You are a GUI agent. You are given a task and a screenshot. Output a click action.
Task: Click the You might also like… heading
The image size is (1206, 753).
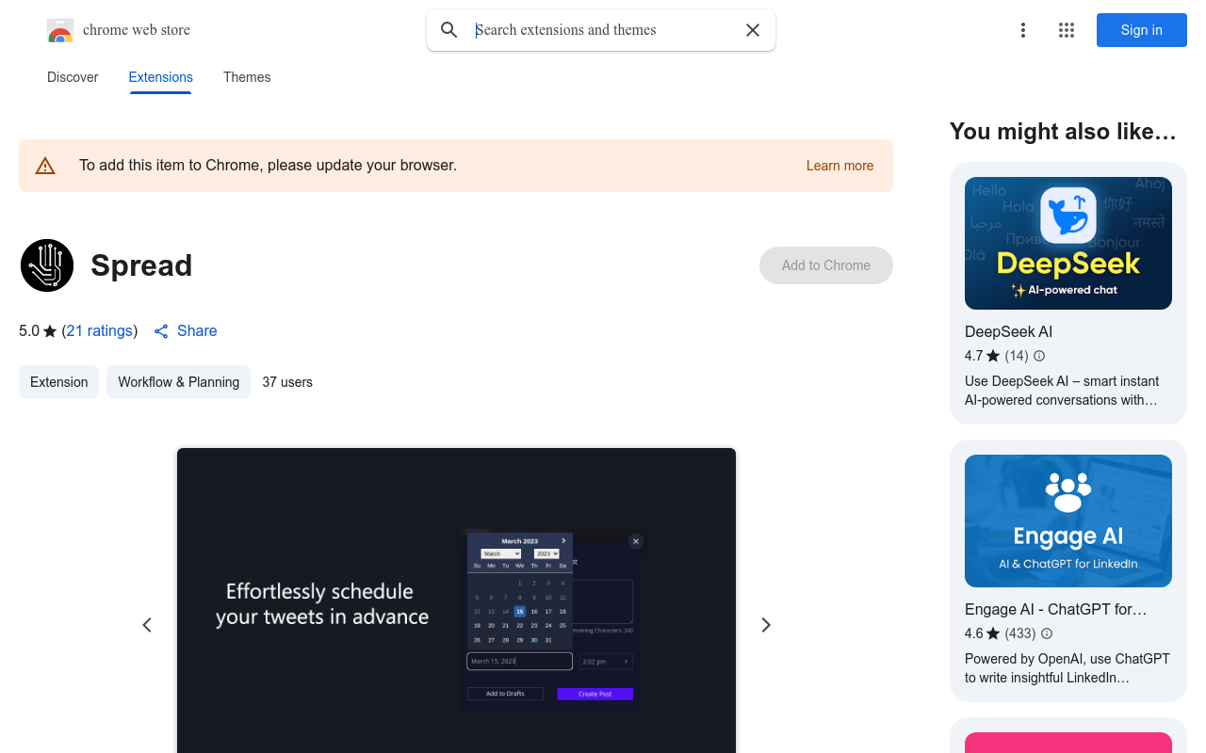1063,132
